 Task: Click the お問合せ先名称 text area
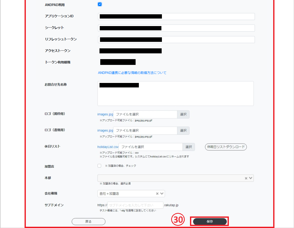(x=175, y=93)
